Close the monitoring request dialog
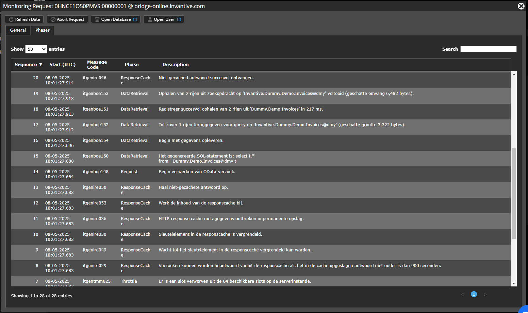This screenshot has height=313, width=528. click(521, 6)
